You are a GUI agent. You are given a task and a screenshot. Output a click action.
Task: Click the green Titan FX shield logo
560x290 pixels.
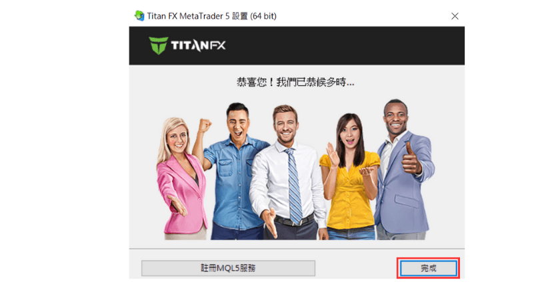pos(158,46)
